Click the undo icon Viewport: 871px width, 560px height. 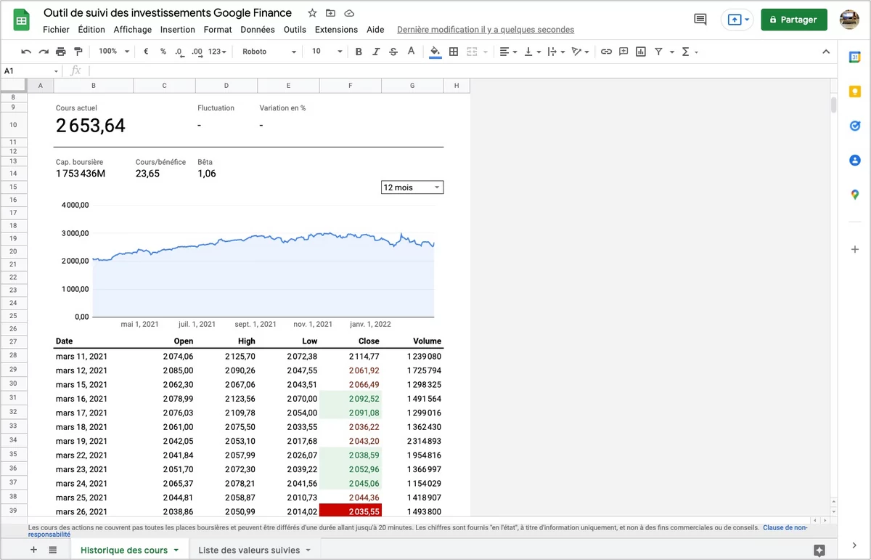point(26,52)
